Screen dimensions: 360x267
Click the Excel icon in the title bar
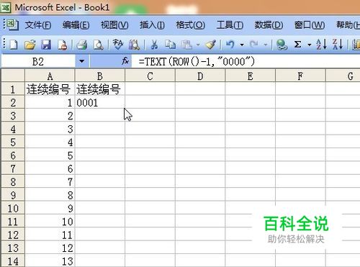5,7
